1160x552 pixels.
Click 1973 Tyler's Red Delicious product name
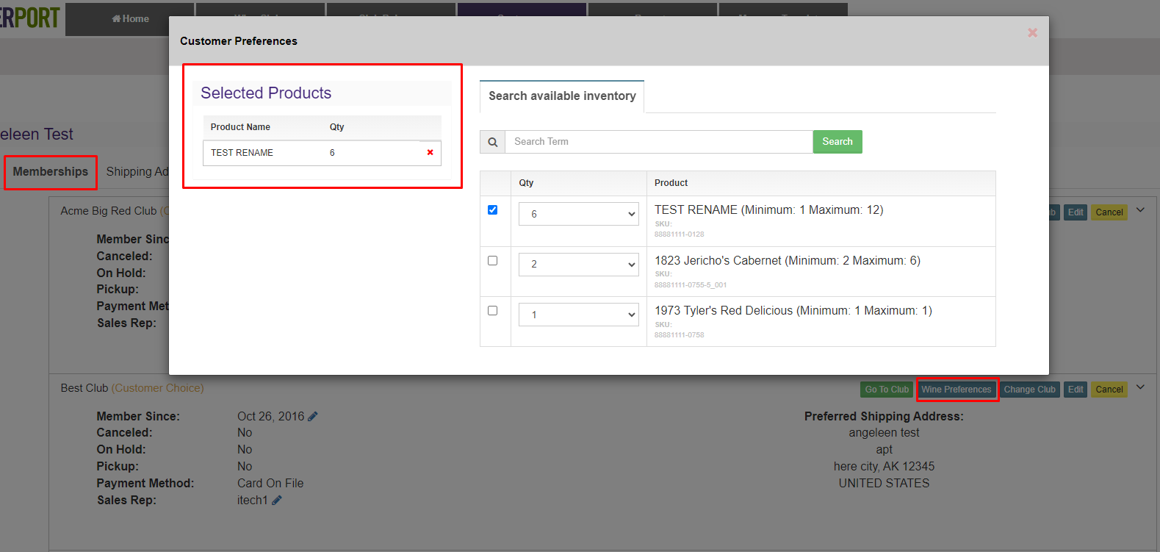793,311
